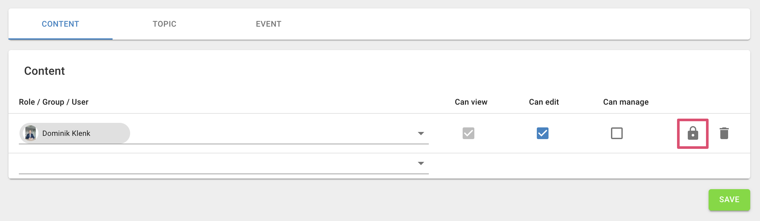760x221 pixels.
Task: Click the Role / Group / User column header
Action: pyautogui.click(x=54, y=102)
